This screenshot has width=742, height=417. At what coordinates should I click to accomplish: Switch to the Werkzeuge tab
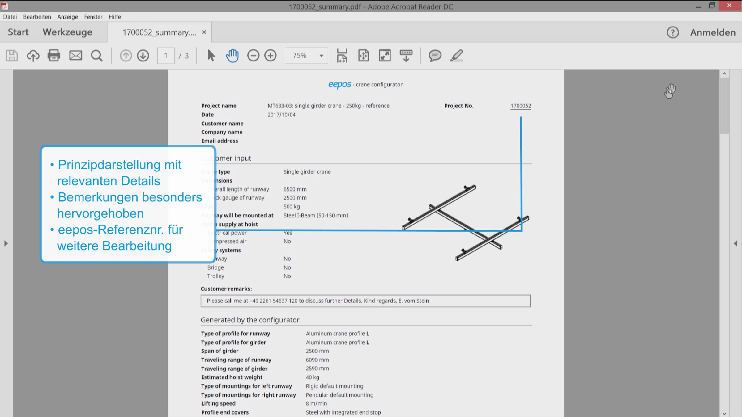[67, 32]
